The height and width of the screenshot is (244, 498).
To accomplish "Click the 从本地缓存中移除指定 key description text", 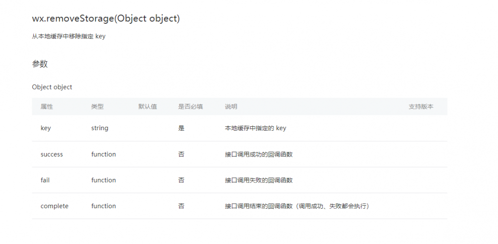I will (69, 36).
